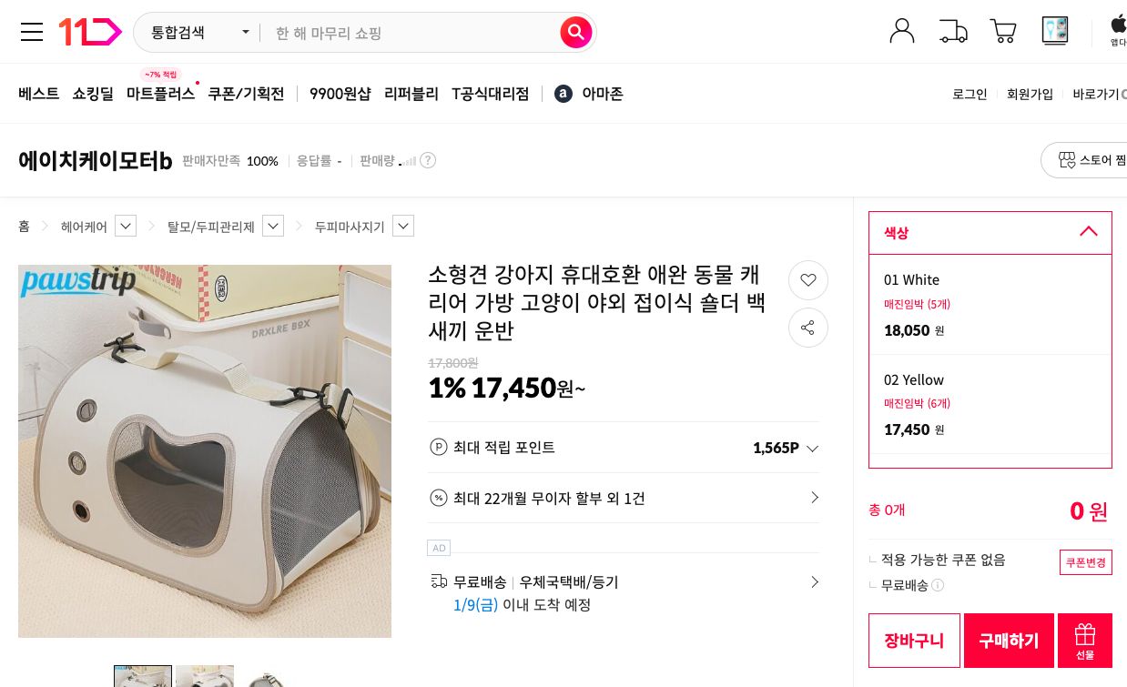Image resolution: width=1127 pixels, height=687 pixels.
Task: Open the shopping cart icon
Action: [x=1003, y=30]
